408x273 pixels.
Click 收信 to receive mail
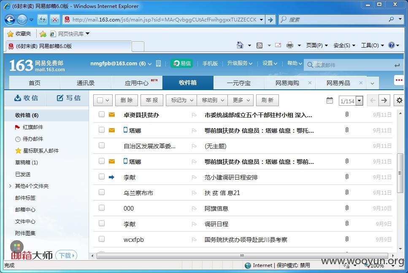point(26,98)
